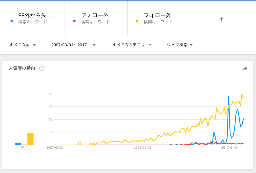The image size is (256, 173).
Task: Open the すべての国 country dropdown
Action: tap(22, 45)
